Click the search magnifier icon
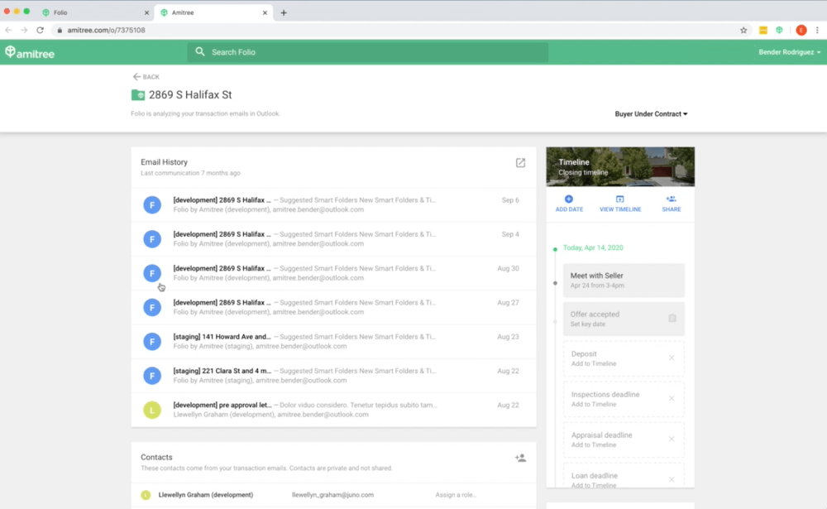Viewport: 827px width, 509px height. (x=200, y=52)
